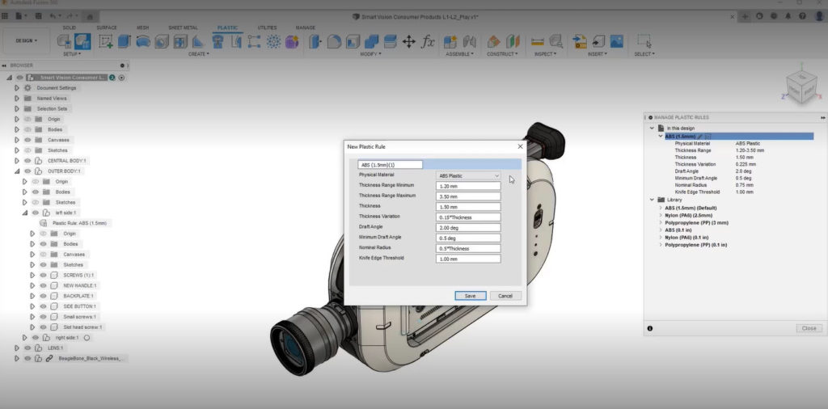This screenshot has width=828, height=409.
Task: Click the ViewCube navigation cube
Action: (801, 86)
